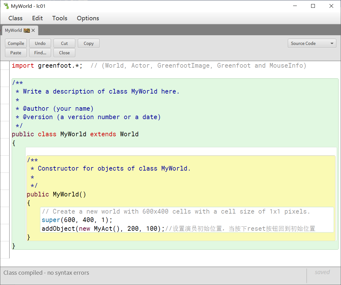Screen dimensions: 341x285
Task: Click the Compile button
Action: click(x=16, y=43)
